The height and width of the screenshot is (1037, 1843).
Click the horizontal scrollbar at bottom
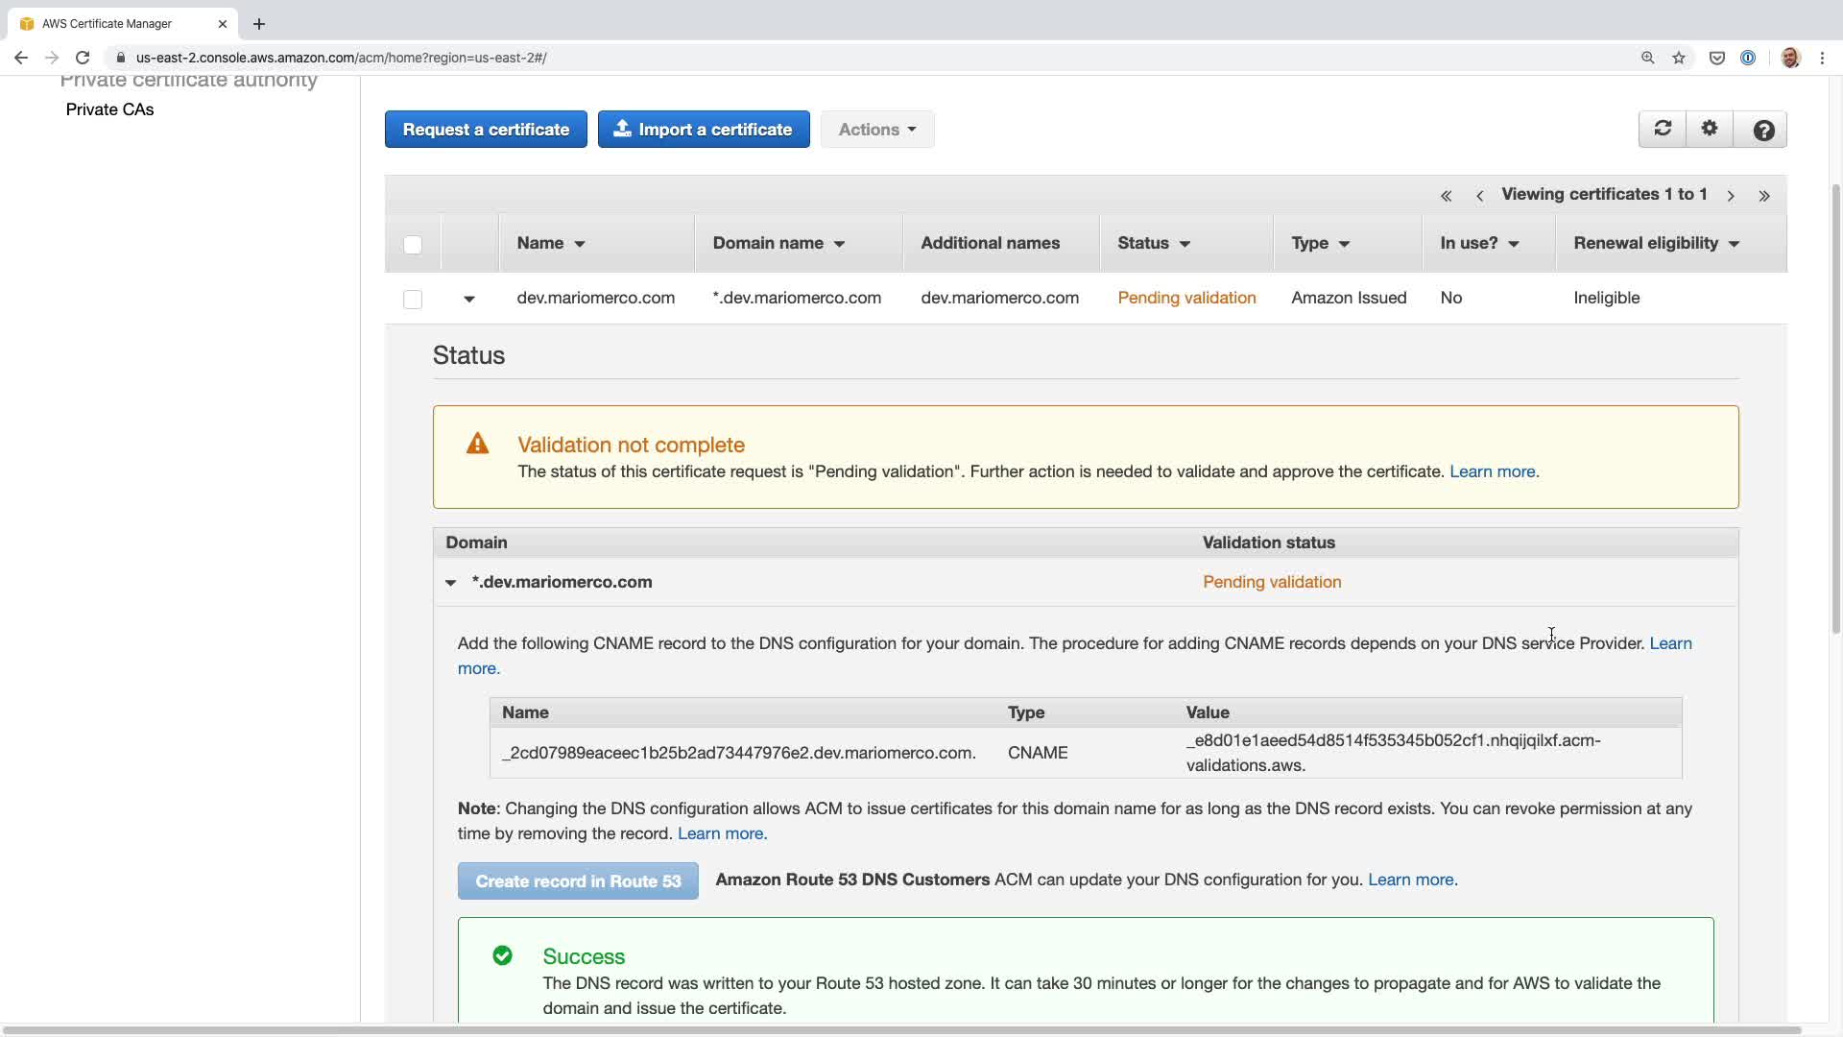[x=902, y=1030]
